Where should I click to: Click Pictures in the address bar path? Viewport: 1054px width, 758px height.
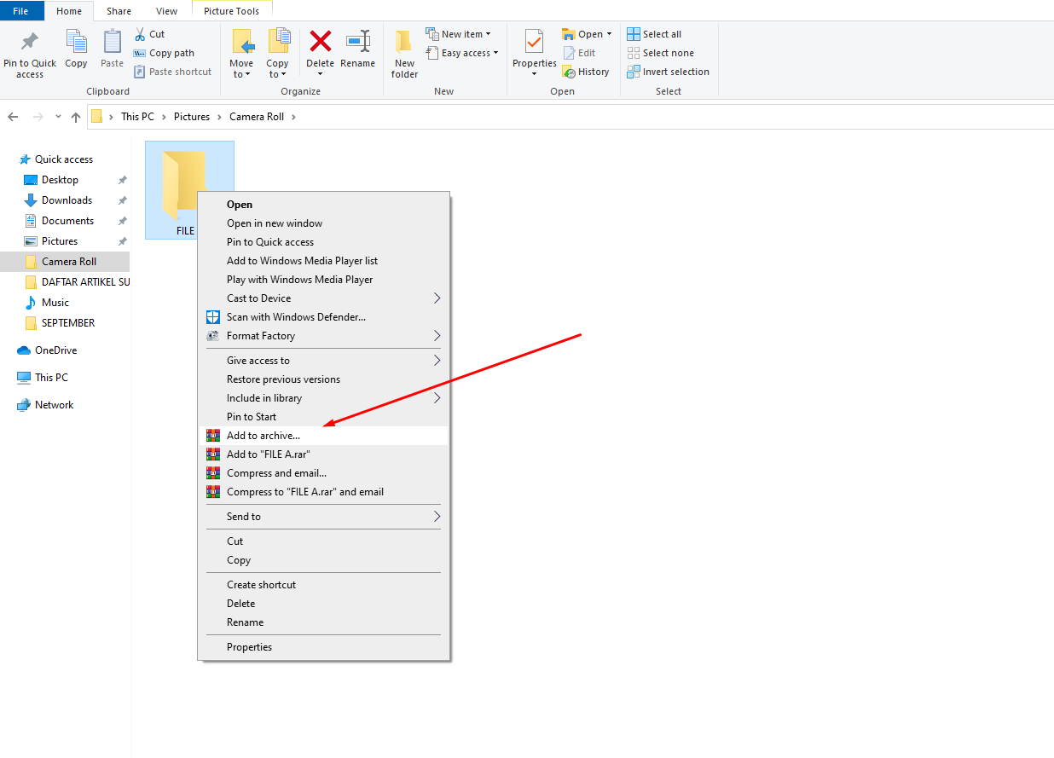point(192,117)
